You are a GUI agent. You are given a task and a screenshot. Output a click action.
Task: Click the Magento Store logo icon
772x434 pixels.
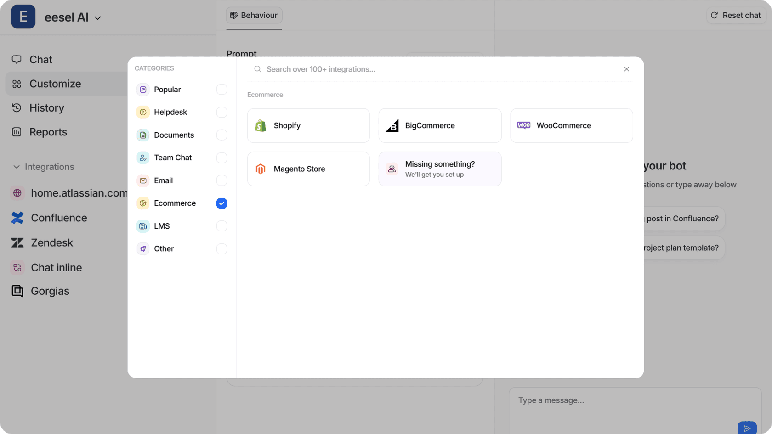(x=261, y=169)
